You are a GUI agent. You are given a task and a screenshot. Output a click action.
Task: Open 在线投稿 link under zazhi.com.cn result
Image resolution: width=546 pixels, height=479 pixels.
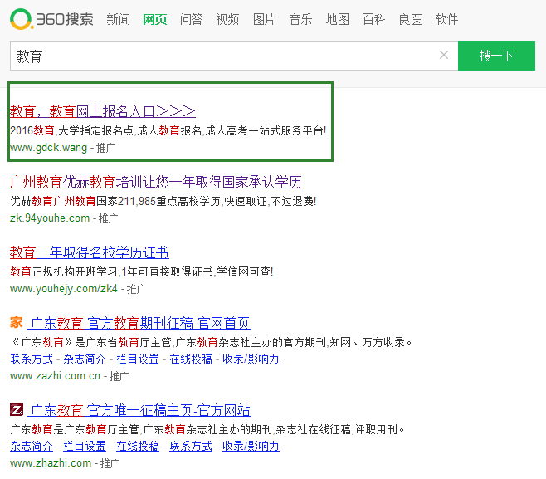pos(191,359)
